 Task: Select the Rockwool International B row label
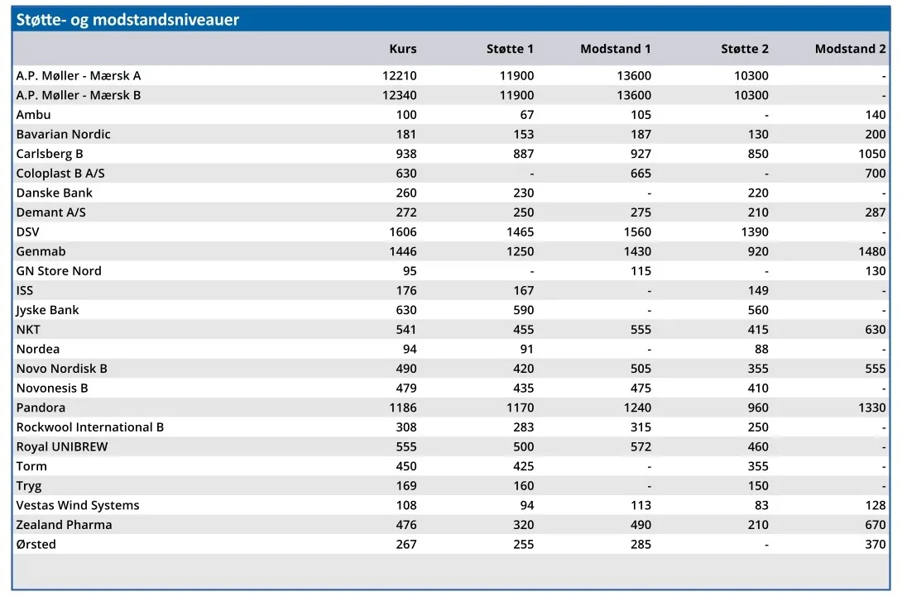[90, 427]
